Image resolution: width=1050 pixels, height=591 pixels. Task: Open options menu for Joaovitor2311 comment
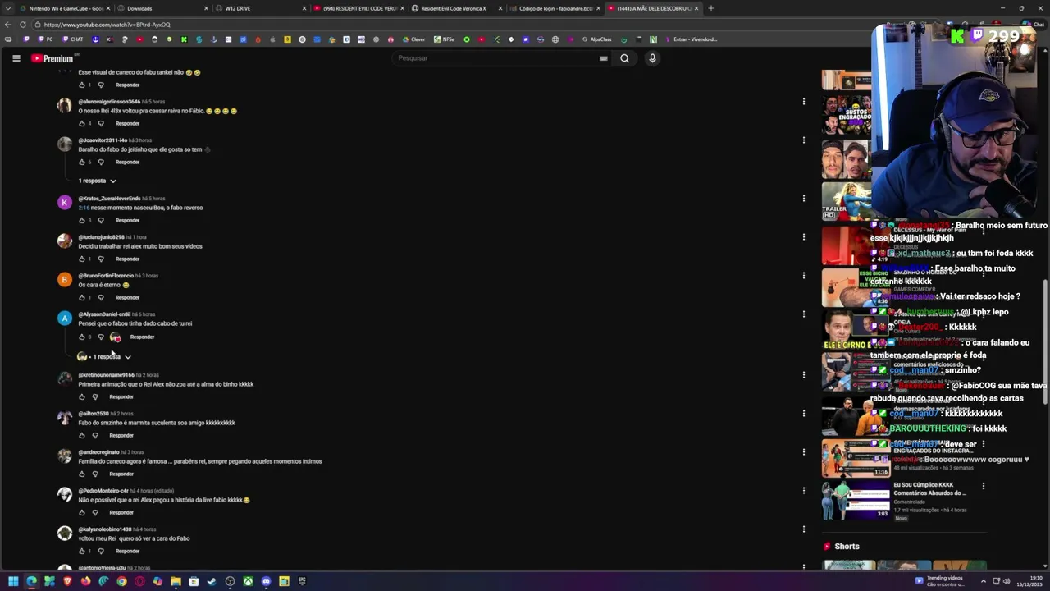click(804, 140)
